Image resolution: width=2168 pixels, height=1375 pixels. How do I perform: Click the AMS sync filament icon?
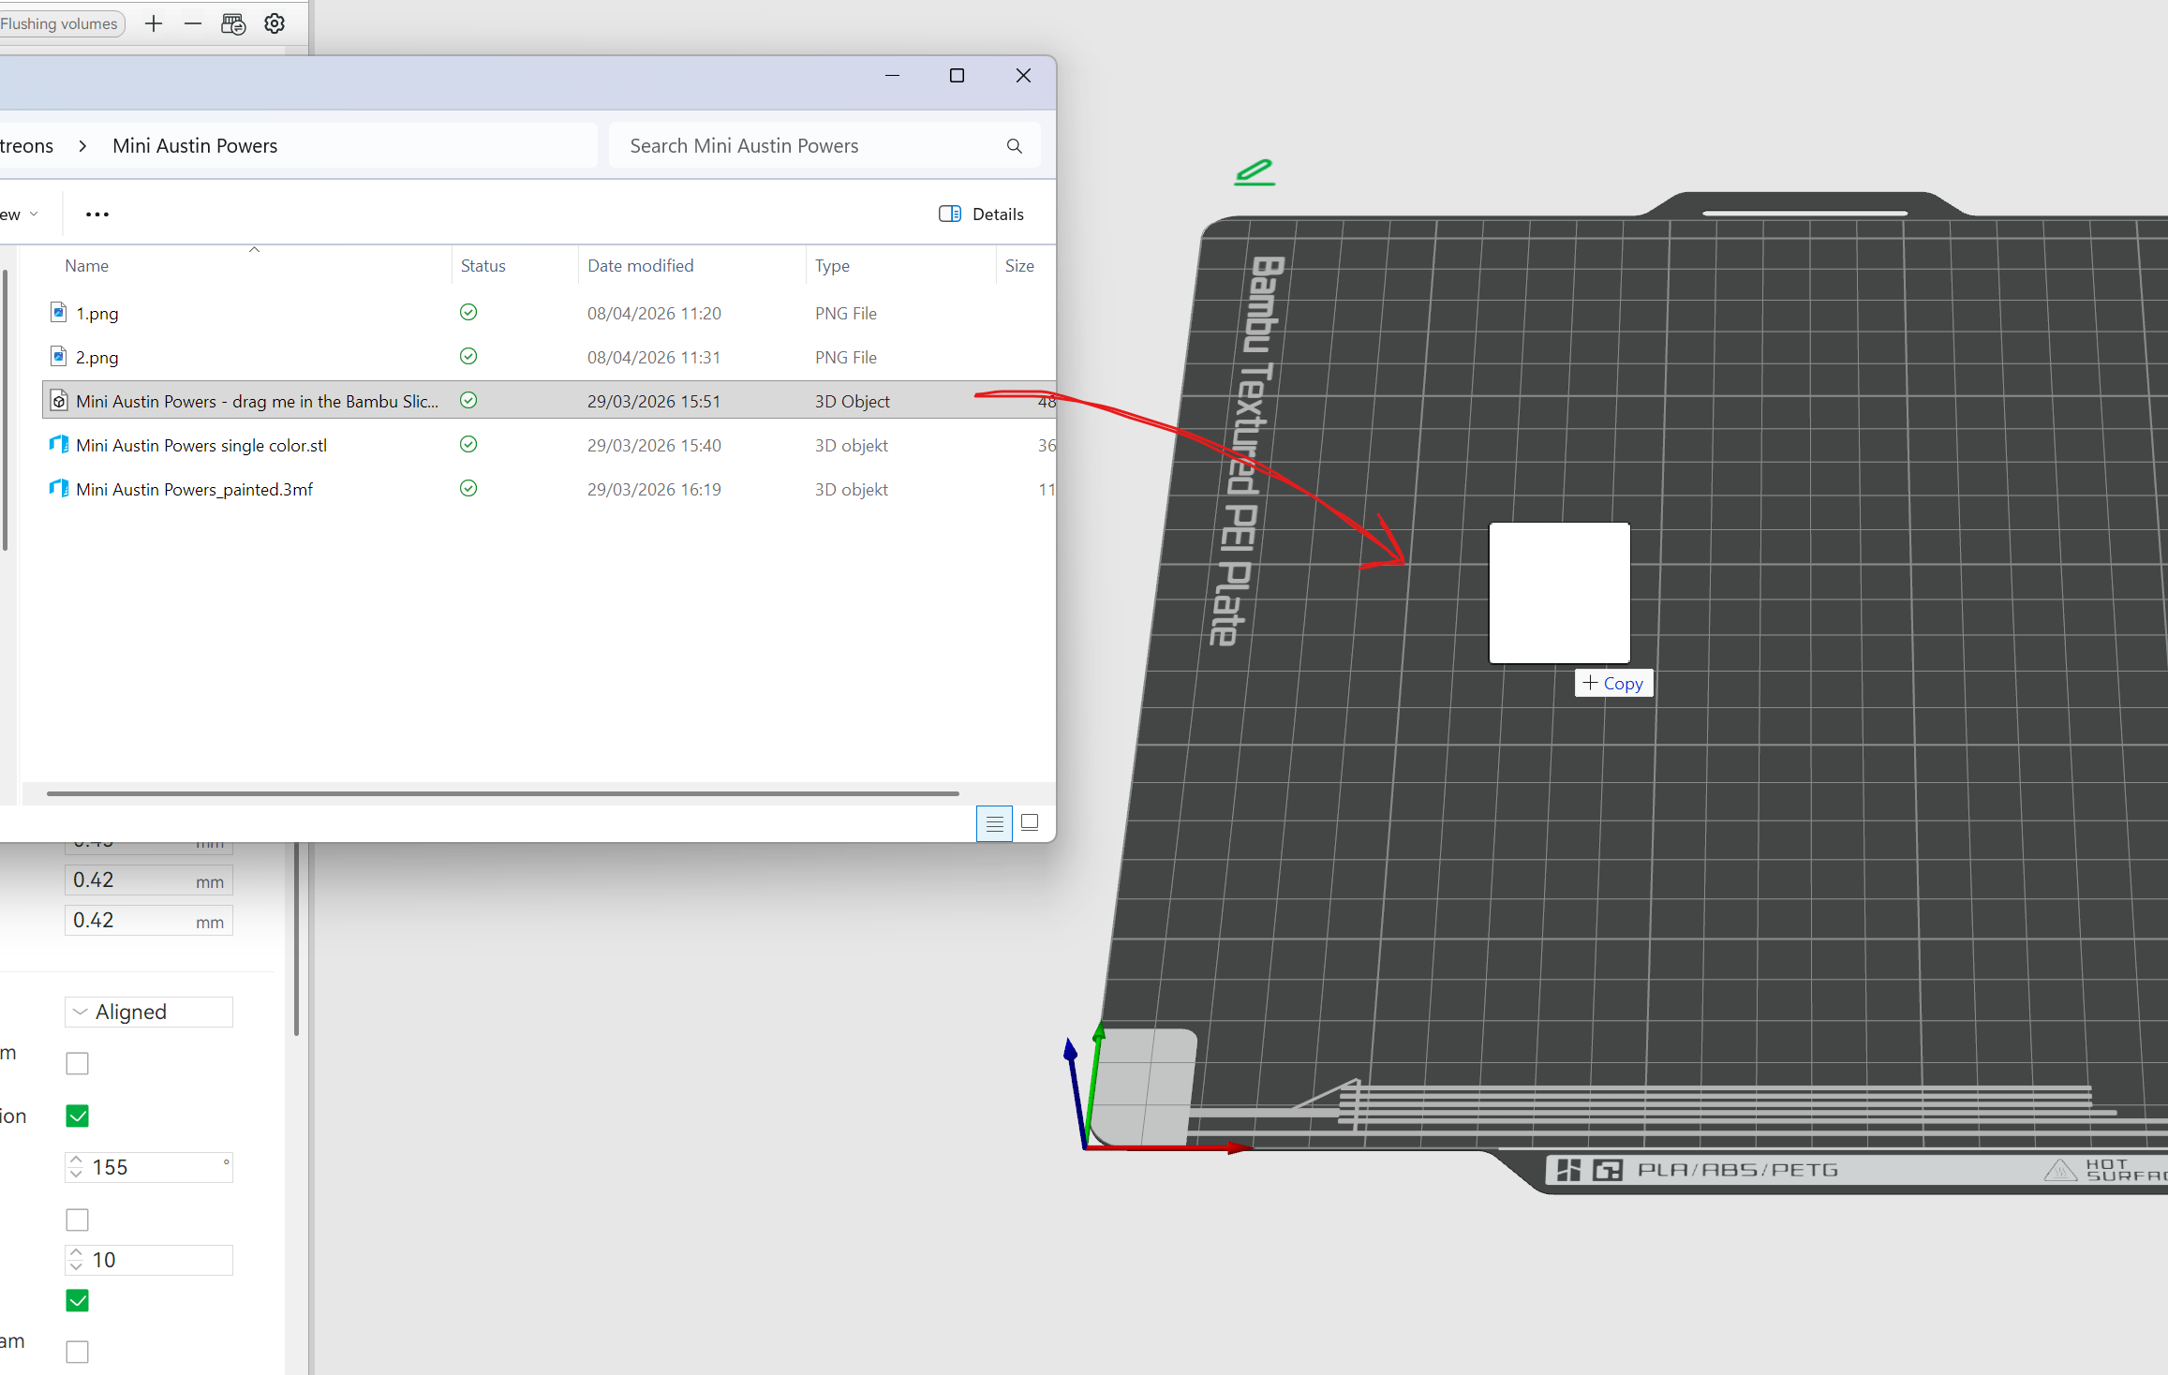coord(233,23)
